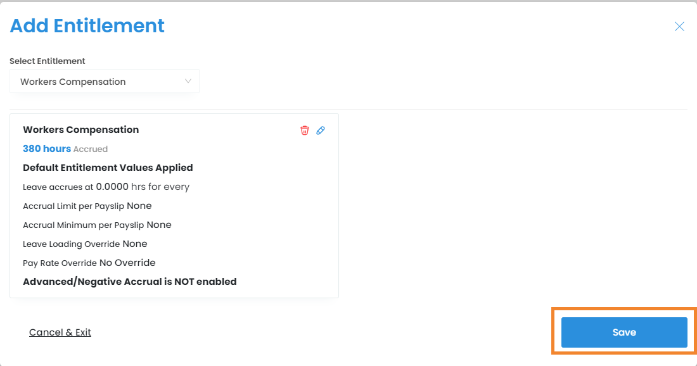This screenshot has height=366, width=697.
Task: Click the Accrual Minimum per Payslip row
Action: (x=97, y=225)
